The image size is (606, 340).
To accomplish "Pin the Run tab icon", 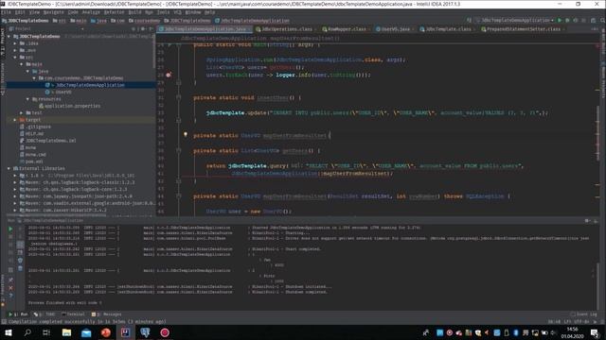I will point(10,280).
